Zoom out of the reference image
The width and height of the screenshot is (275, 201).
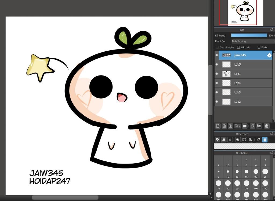tap(251, 140)
